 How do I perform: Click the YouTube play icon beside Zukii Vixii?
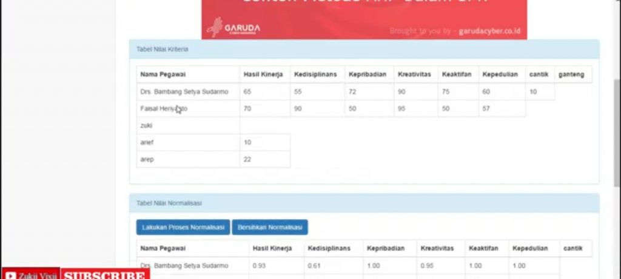pos(10,275)
